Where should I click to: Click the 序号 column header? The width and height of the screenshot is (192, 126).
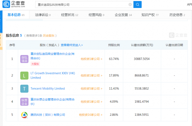coord(12,45)
